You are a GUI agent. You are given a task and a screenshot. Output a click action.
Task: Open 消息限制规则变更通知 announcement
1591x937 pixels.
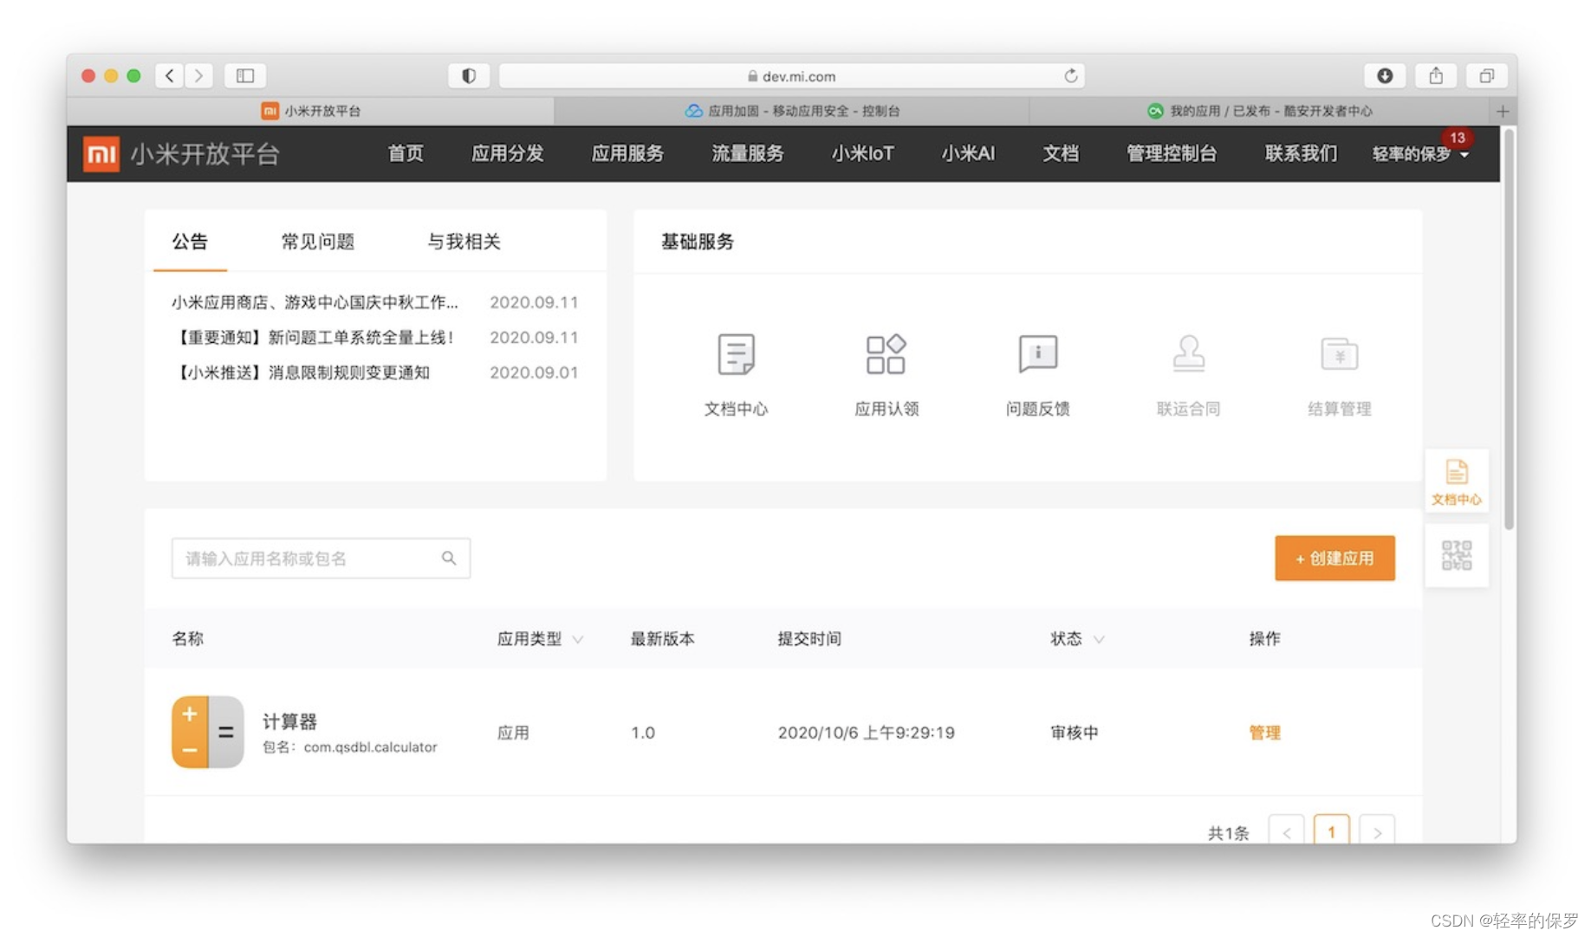point(301,372)
